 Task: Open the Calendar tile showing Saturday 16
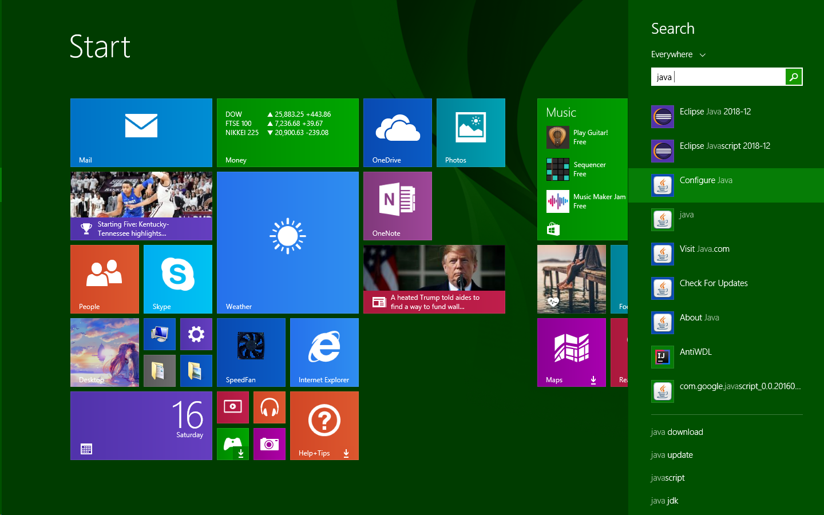[x=141, y=426]
